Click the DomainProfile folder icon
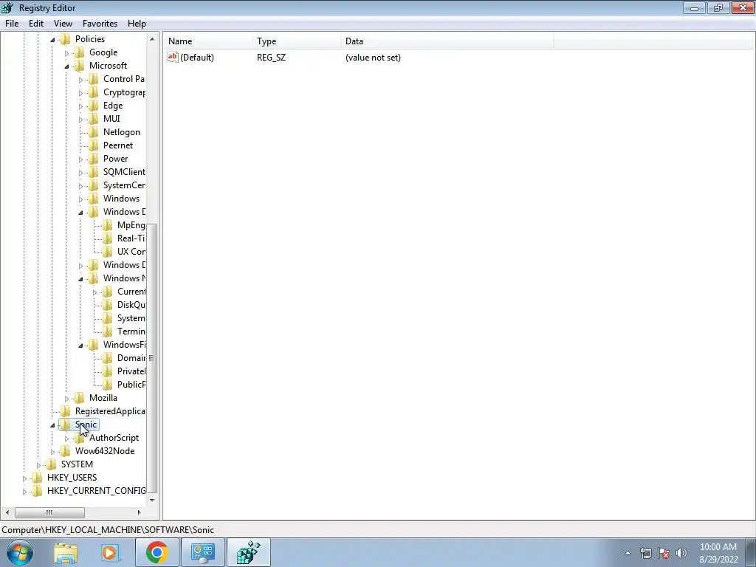Image resolution: width=756 pixels, height=567 pixels. (x=108, y=358)
